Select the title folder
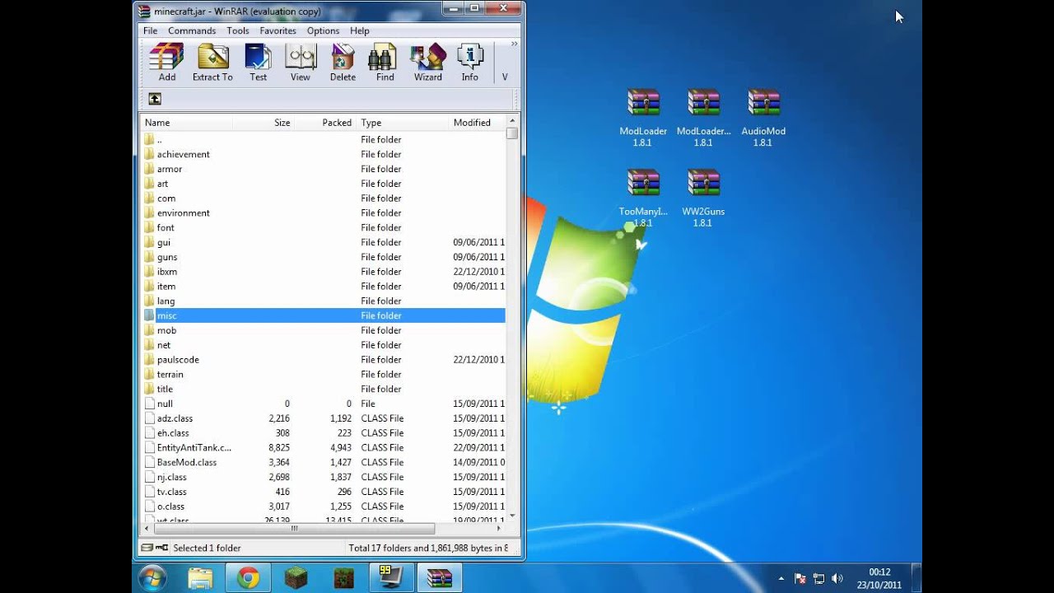1054x593 pixels. [x=323, y=389]
